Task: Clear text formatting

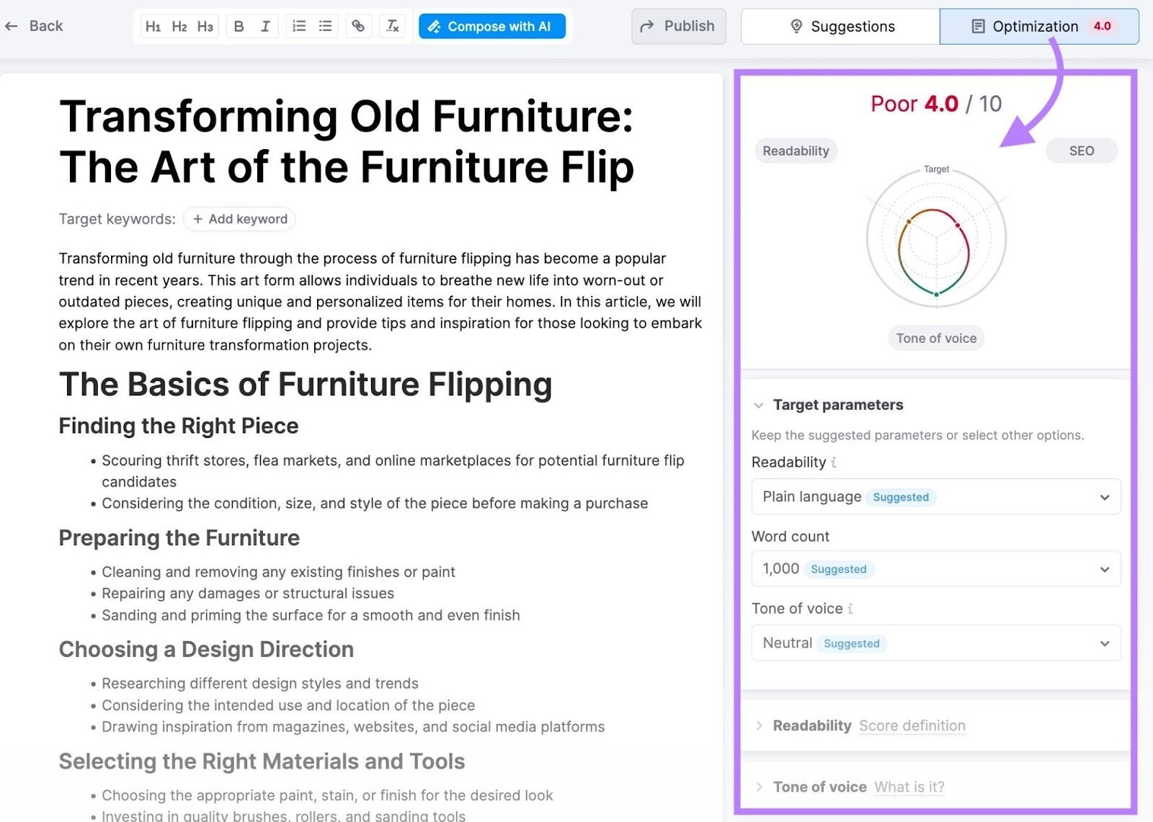Action: coord(393,27)
